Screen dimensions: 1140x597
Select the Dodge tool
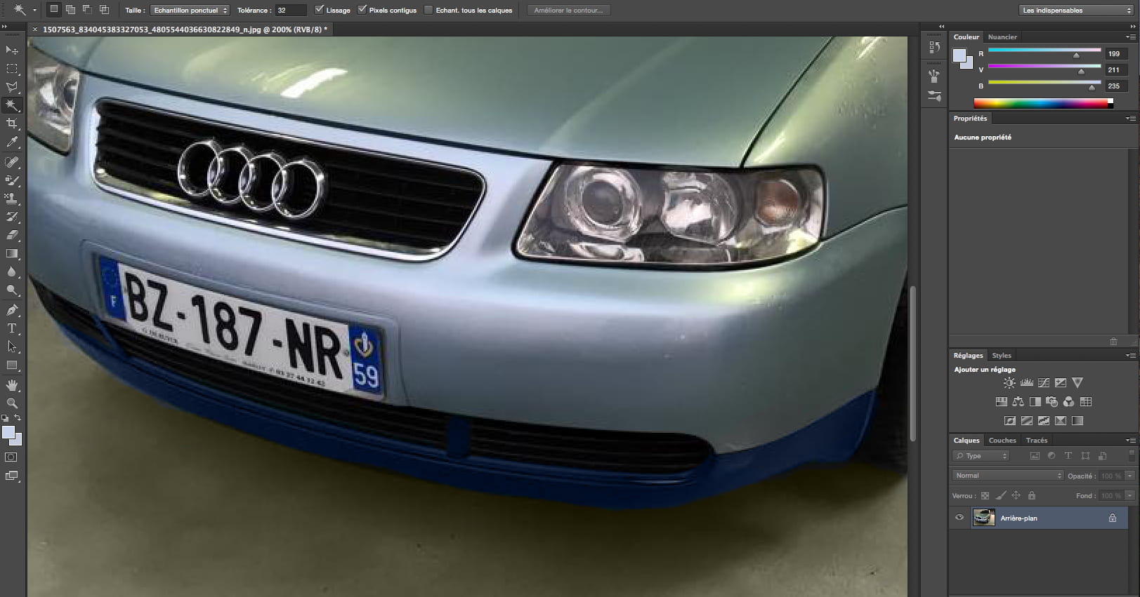12,290
